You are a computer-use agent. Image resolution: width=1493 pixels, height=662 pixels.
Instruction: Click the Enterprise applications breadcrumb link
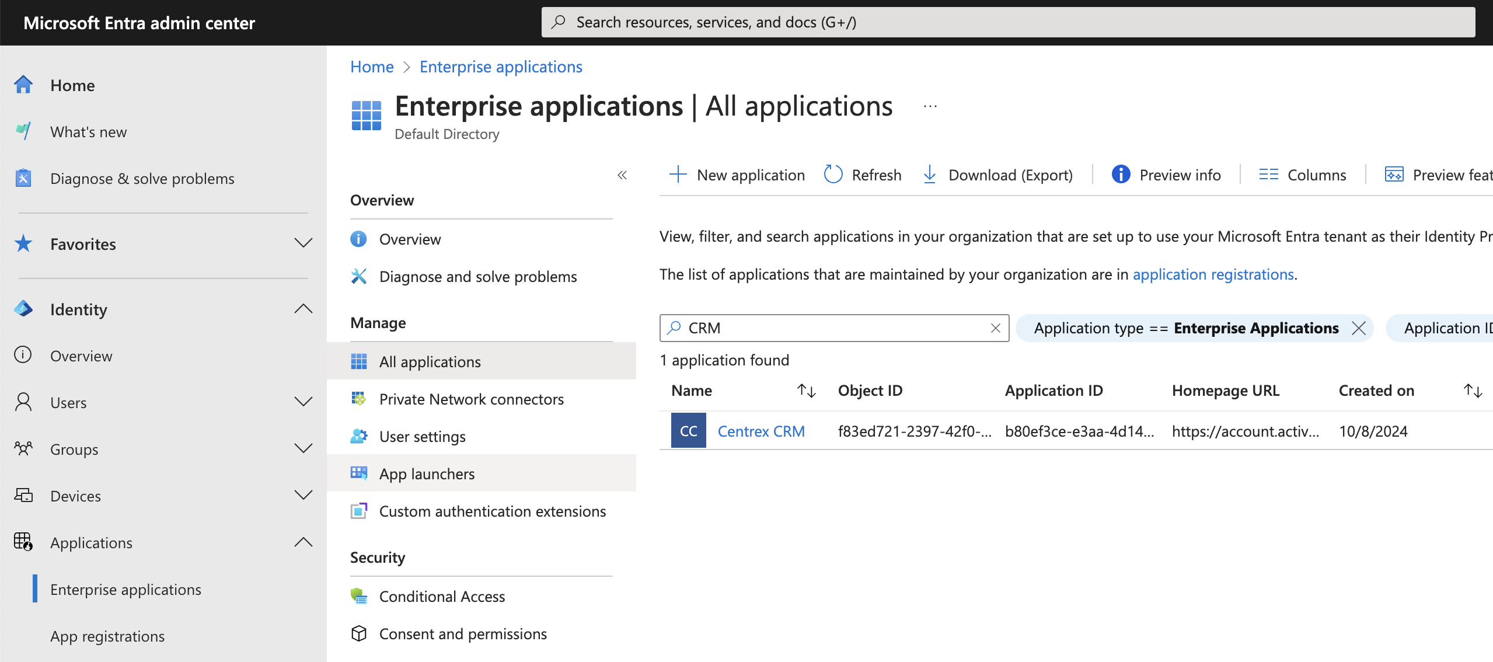501,67
